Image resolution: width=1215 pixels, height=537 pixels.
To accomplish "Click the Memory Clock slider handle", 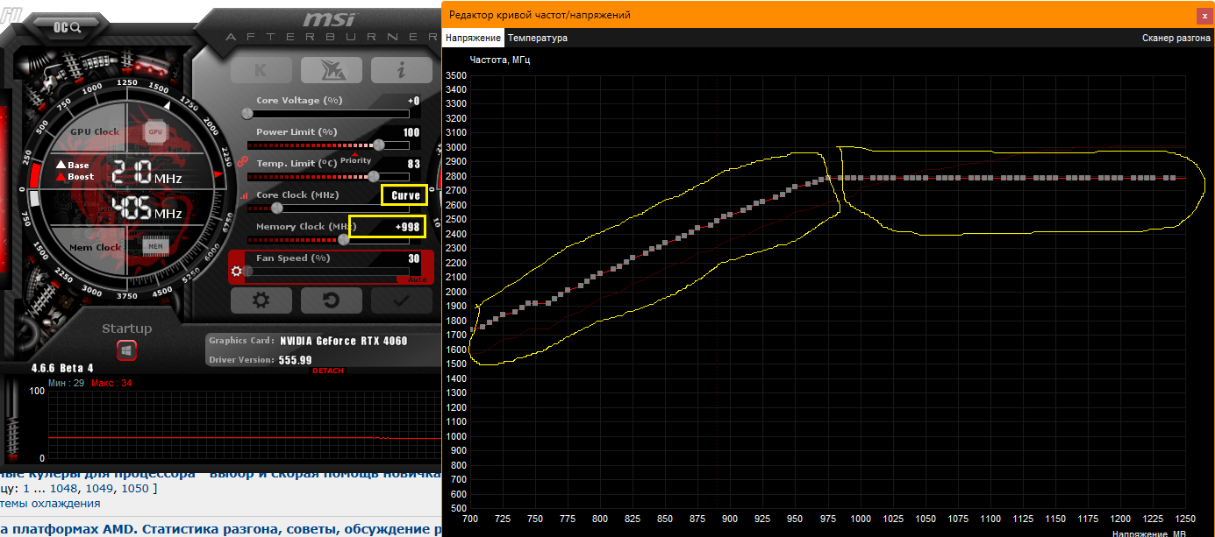I will (x=343, y=239).
